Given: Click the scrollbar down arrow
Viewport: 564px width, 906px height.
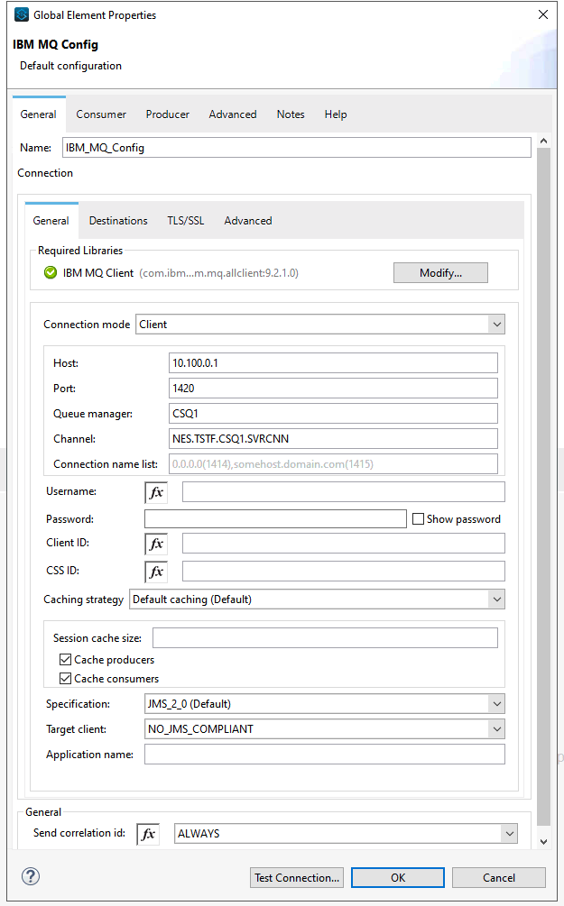Looking at the screenshot, I should pyautogui.click(x=543, y=842).
